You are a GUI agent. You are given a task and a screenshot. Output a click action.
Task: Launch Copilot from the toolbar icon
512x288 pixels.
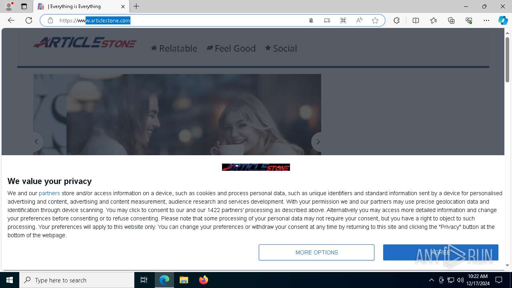click(x=503, y=20)
